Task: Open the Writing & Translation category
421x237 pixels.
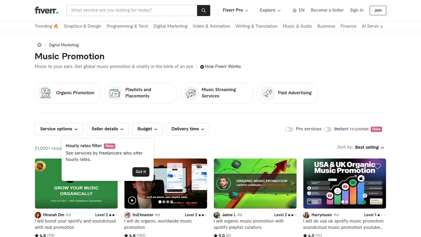Action: [257, 26]
